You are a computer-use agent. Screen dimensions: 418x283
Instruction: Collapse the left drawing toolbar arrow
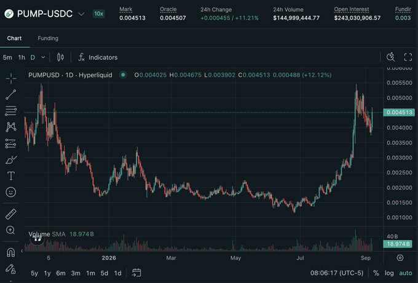click(x=22, y=250)
